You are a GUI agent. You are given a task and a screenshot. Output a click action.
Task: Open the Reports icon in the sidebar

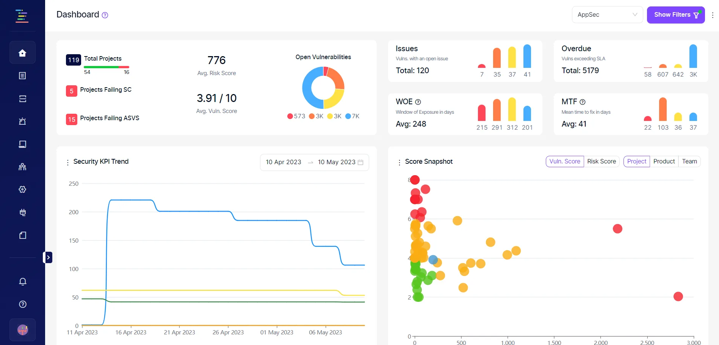22,75
